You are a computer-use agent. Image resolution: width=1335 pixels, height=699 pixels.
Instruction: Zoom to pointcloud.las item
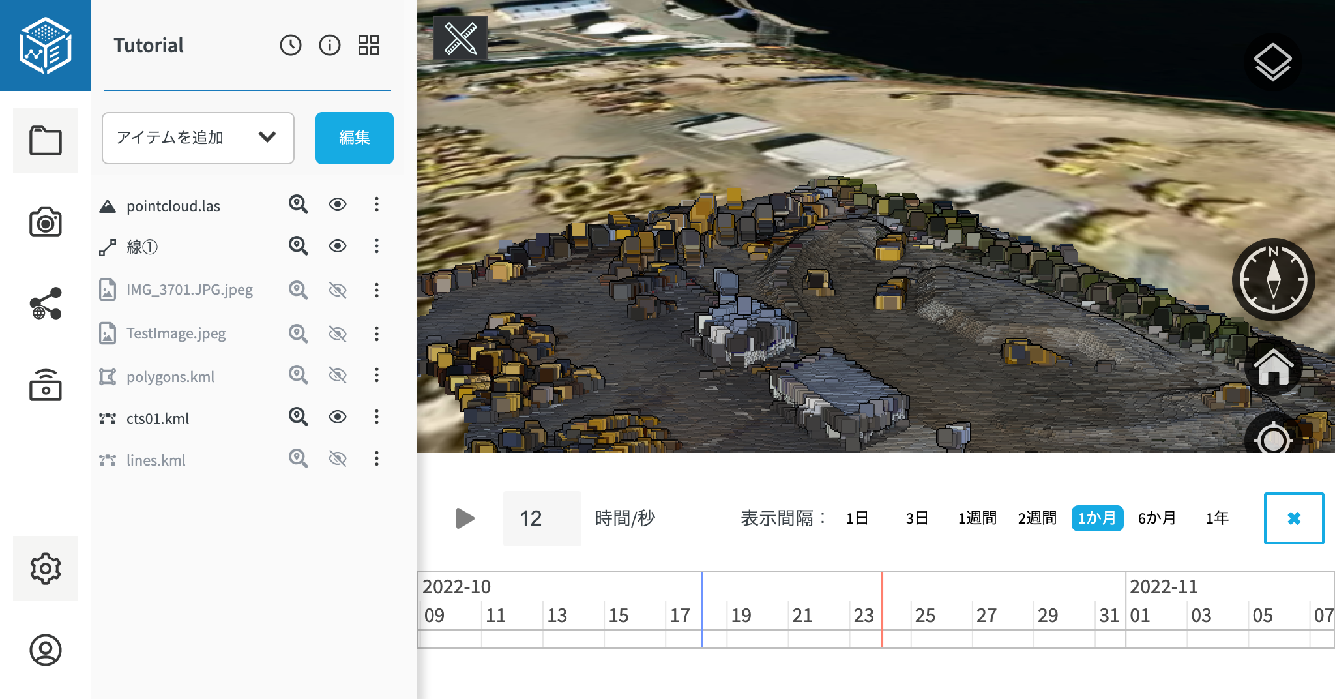coord(298,205)
